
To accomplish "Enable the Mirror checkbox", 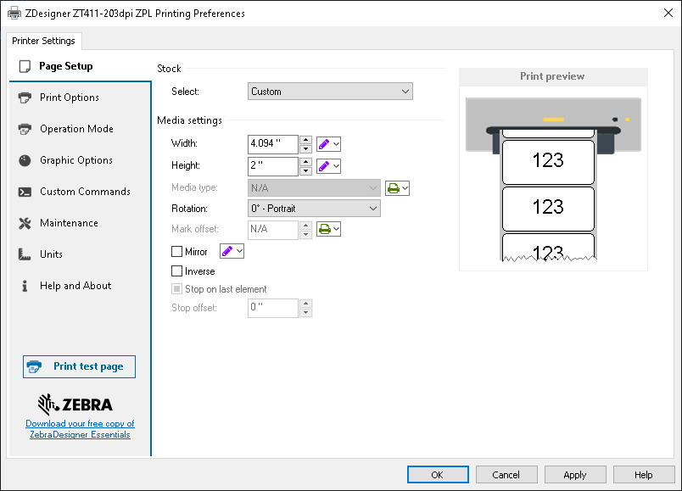I will (x=176, y=251).
